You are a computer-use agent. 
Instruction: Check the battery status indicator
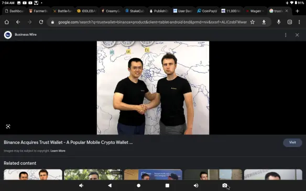tap(299, 3)
